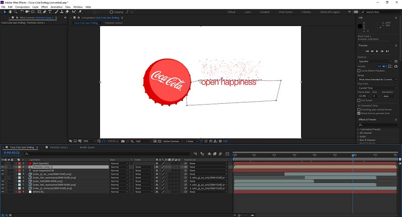Select the Rectangle shape tool
This screenshot has width=402, height=217.
[39, 12]
